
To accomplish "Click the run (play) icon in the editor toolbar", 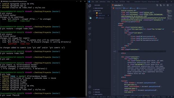I will (x=164, y=5).
